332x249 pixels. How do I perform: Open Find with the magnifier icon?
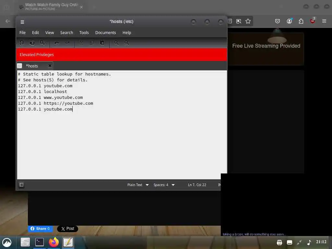(116, 43)
